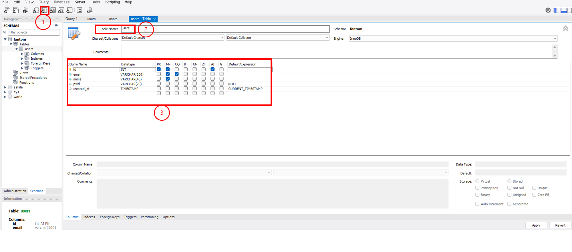
Task: Check NN checkbox for pwd row
Action: [x=168, y=84]
